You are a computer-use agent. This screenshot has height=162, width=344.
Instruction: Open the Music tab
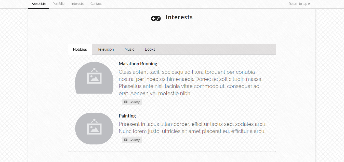[x=129, y=49]
